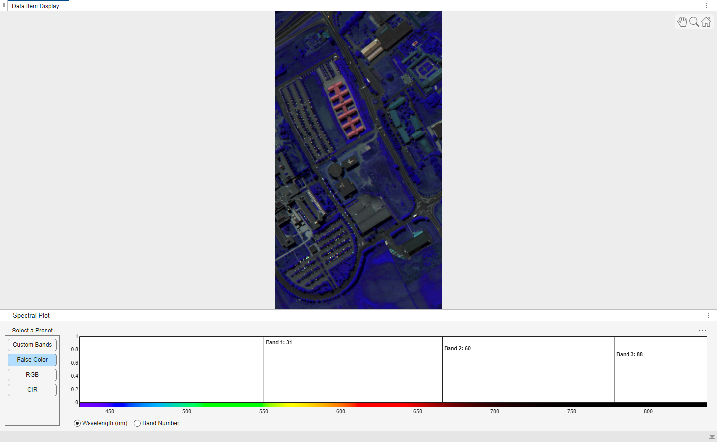The image size is (717, 442).
Task: Select the Pan tool
Action: [x=682, y=22]
